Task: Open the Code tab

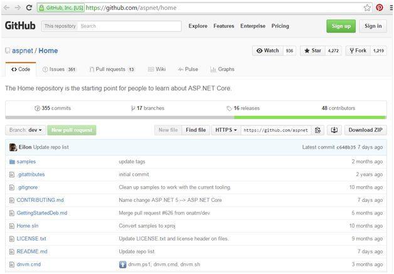Action: tap(21, 70)
